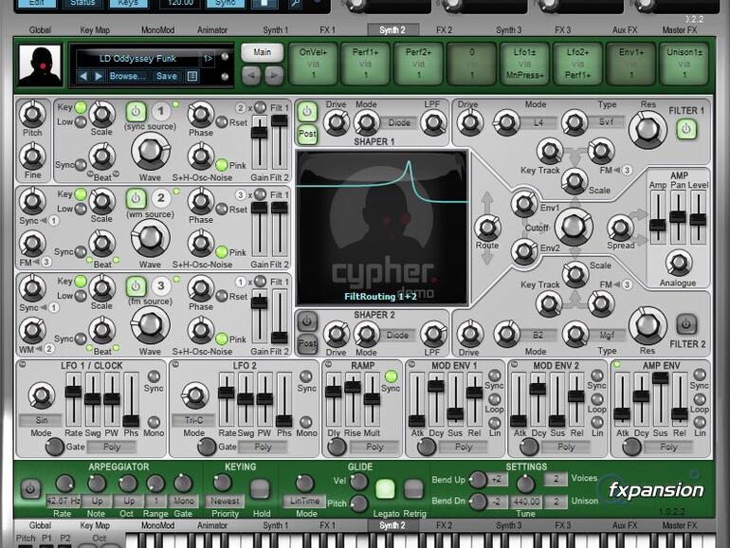730x548 pixels.
Task: Click the filter Route knob
Action: click(x=487, y=228)
